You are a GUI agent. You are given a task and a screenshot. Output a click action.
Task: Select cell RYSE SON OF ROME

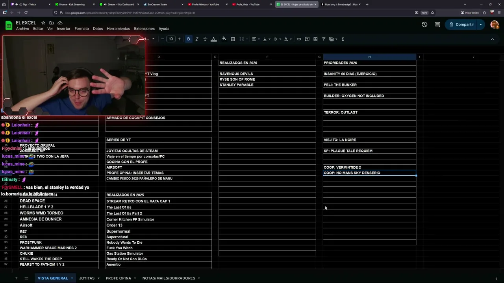(x=267, y=79)
